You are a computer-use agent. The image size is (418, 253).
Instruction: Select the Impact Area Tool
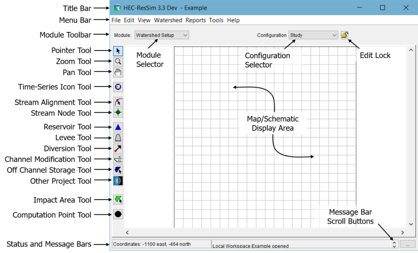pos(118,200)
